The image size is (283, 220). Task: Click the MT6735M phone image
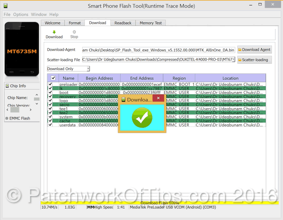(22, 49)
